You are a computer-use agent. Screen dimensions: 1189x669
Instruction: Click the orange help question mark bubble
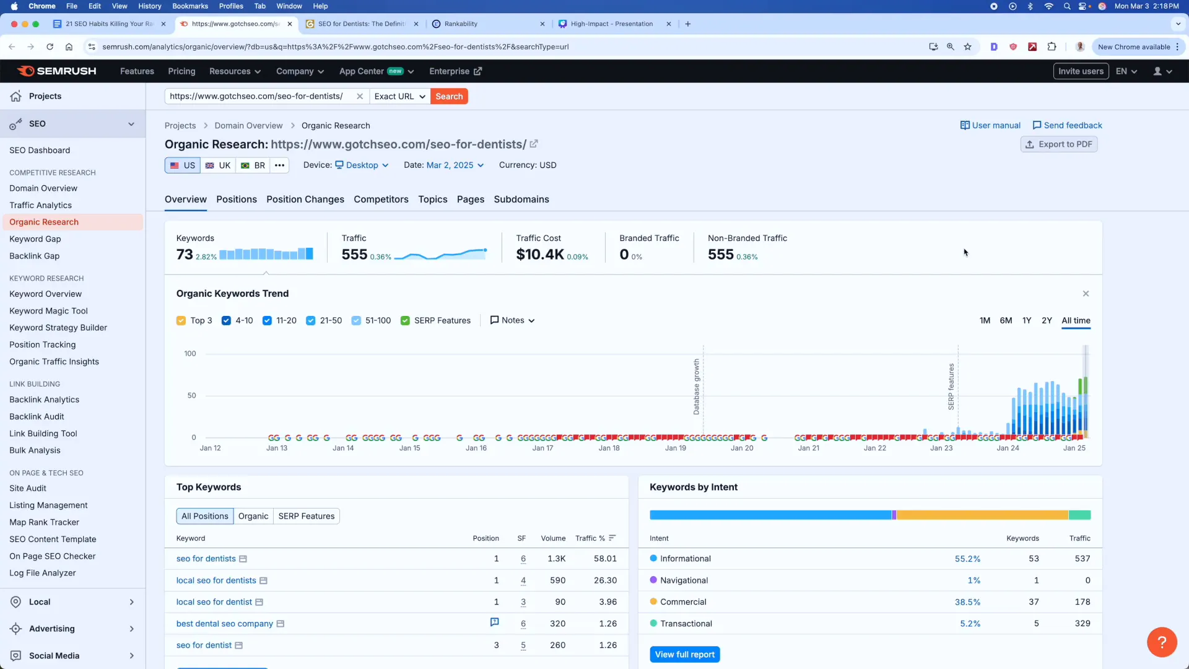1161,642
